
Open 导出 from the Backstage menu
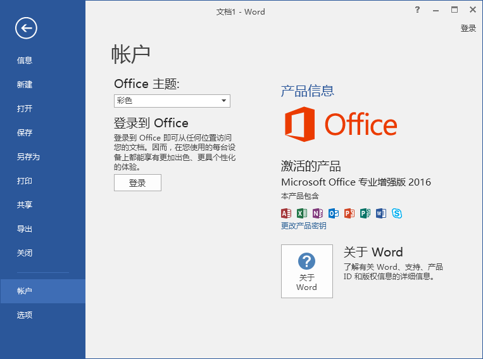pyautogui.click(x=25, y=229)
